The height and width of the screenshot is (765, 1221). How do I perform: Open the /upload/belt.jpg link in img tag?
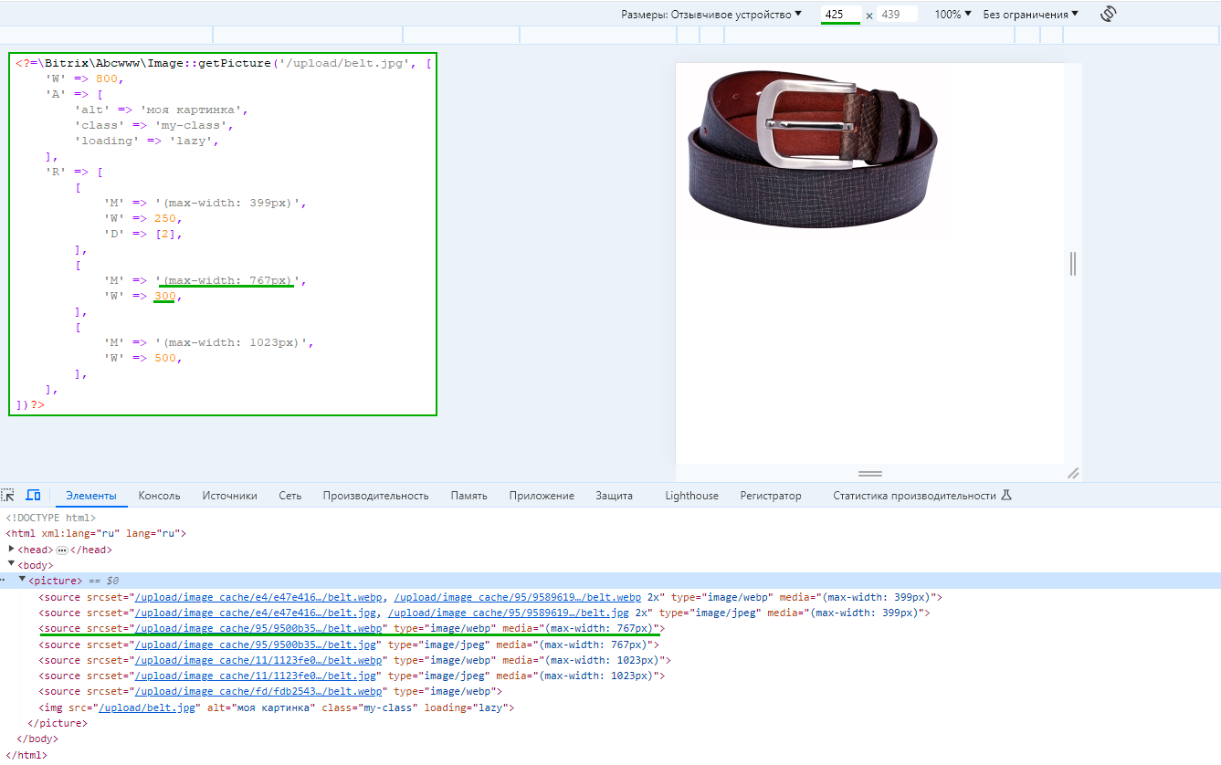(x=147, y=707)
